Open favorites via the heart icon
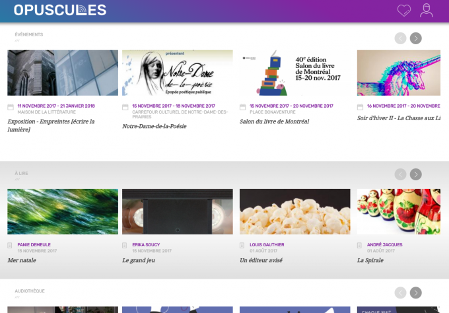Image resolution: width=449 pixels, height=313 pixels. pos(404,11)
